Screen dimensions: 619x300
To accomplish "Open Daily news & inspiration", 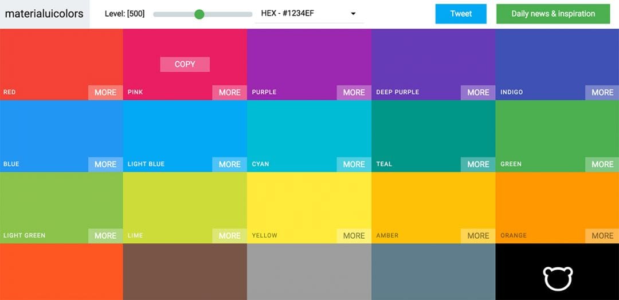I will [x=553, y=14].
